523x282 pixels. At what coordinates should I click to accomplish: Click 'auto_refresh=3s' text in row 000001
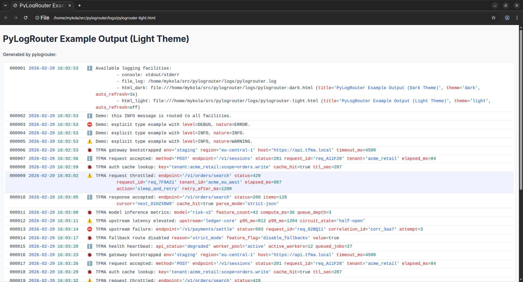(115, 94)
